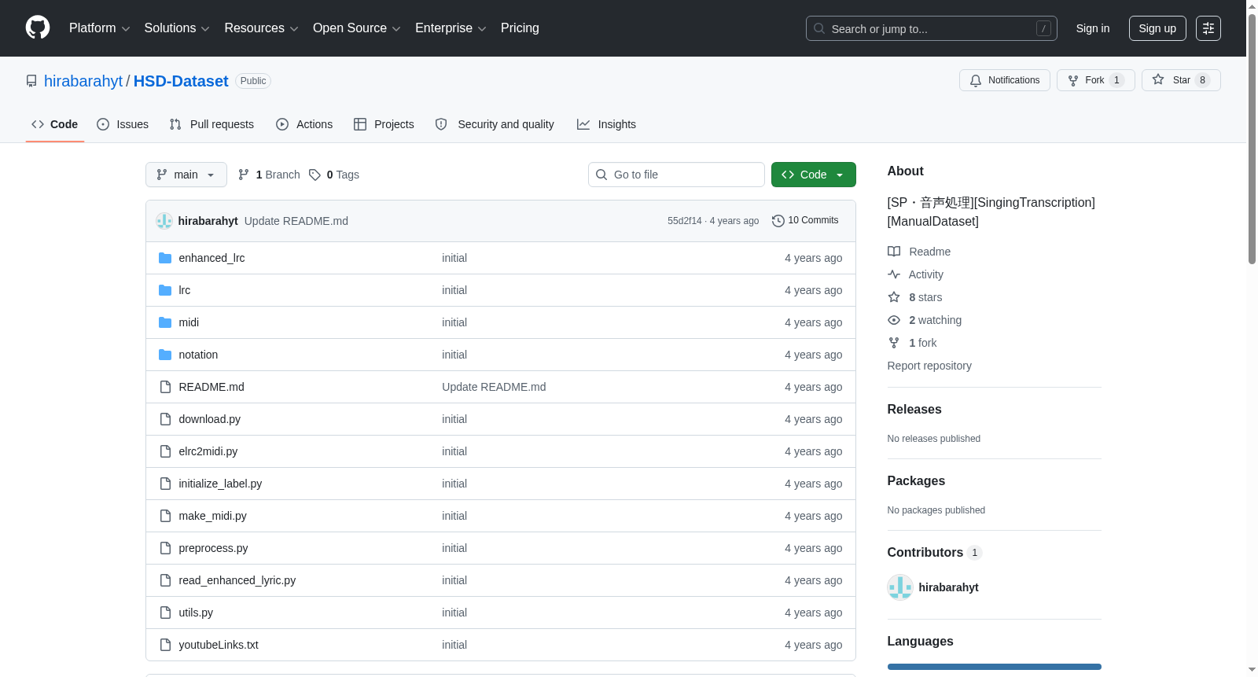Open the notation folder icon
The image size is (1258, 677).
165,355
